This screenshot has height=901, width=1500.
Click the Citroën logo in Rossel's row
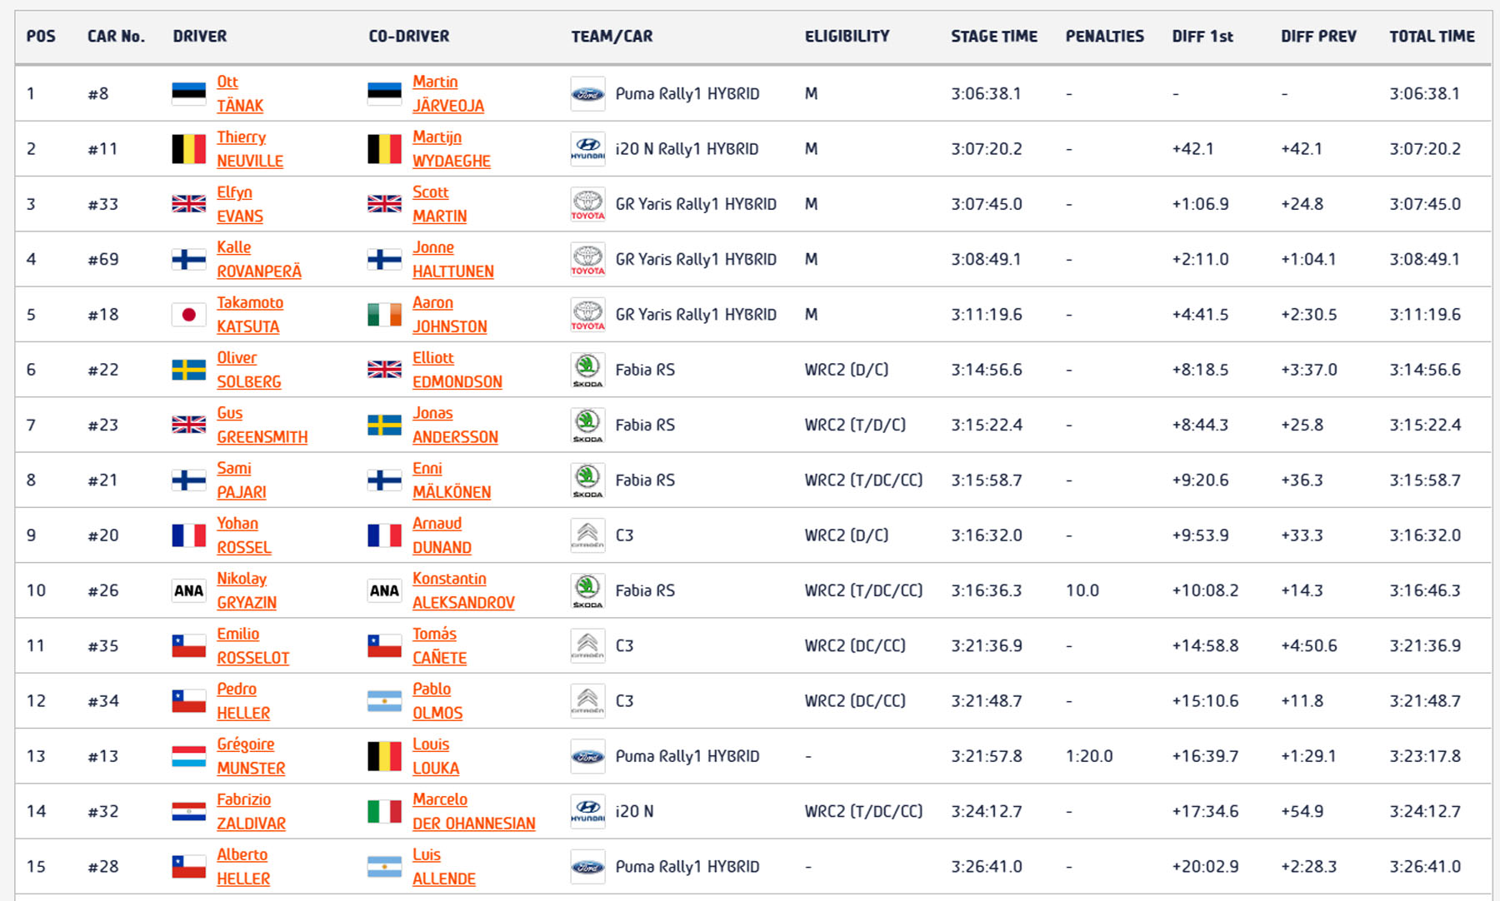coord(587,535)
